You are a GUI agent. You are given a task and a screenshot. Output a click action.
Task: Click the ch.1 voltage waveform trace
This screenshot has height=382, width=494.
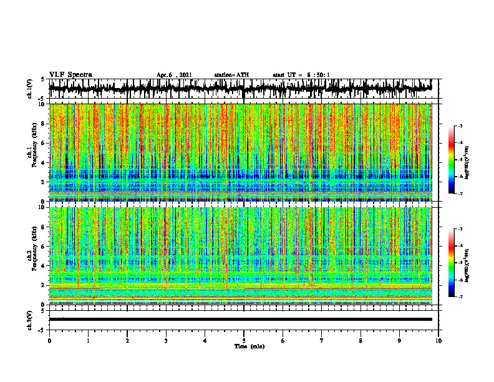240,88
